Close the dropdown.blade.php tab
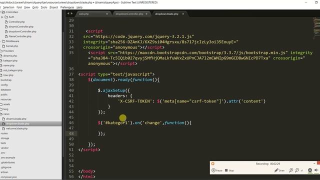 click(183, 14)
